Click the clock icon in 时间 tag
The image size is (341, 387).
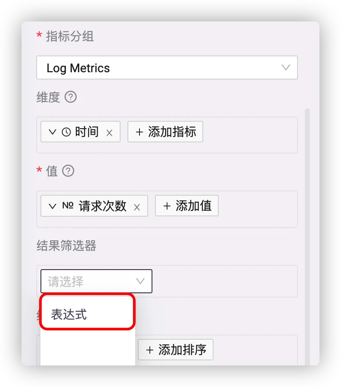tap(66, 132)
